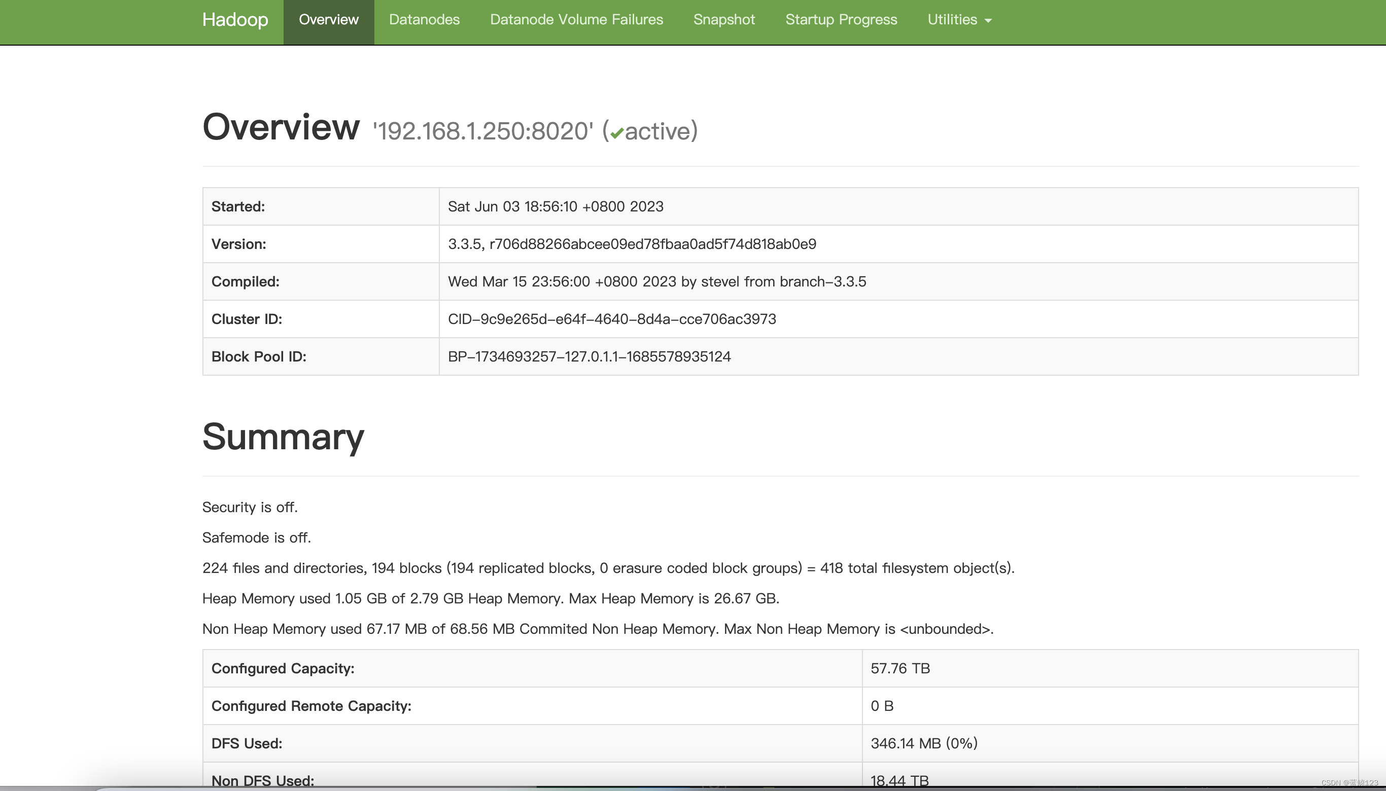
Task: Click the version hash '3.3.5, r706d88266...' value
Action: pos(632,244)
